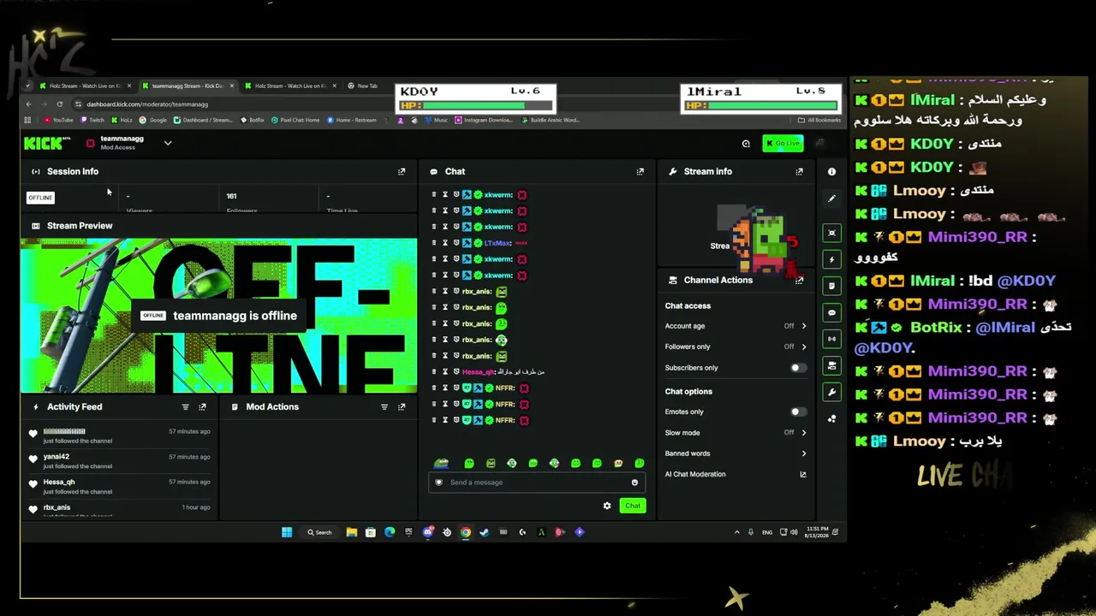Pop out the Stream info panel
The height and width of the screenshot is (616, 1096).
point(799,172)
